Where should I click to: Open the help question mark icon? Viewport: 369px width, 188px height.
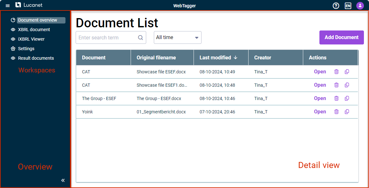336,6
